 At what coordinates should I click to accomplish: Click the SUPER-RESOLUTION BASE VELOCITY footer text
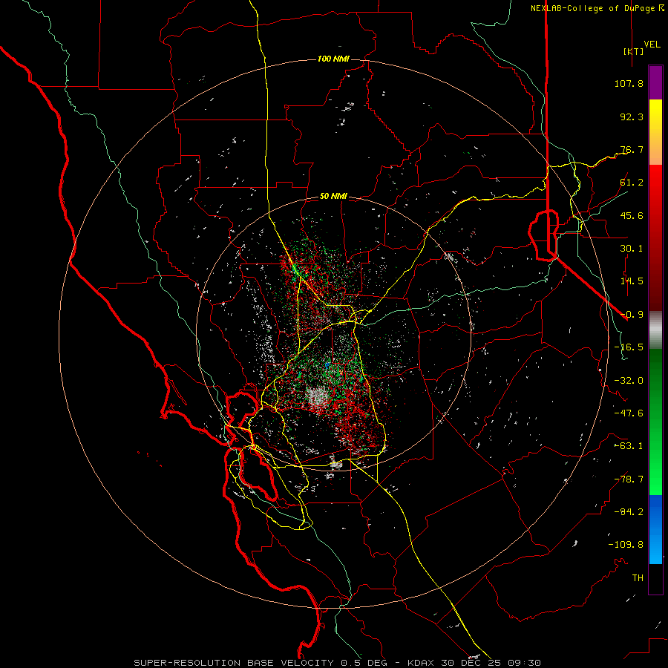point(235,663)
